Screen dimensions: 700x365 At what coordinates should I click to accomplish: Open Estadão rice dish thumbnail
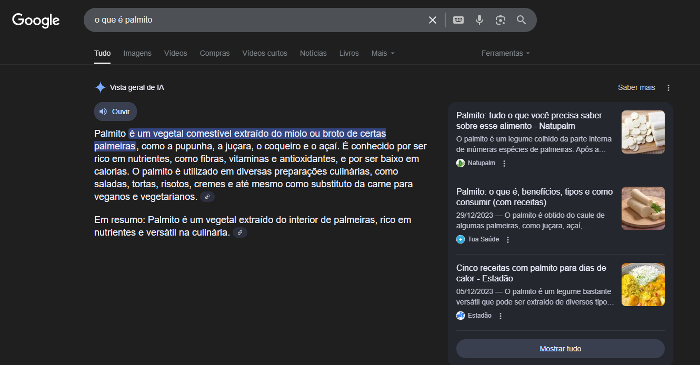click(643, 285)
